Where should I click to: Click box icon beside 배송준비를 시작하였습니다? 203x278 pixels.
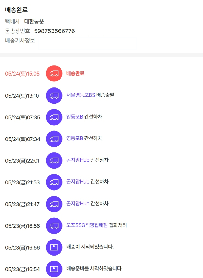(x=54, y=269)
